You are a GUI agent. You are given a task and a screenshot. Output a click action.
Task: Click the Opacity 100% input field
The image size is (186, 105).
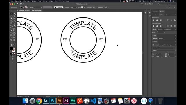(73, 8)
